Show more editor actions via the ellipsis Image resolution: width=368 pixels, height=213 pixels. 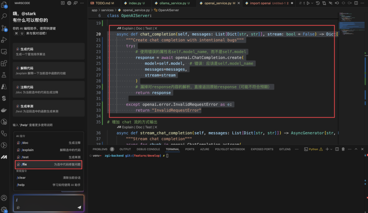(x=362, y=3)
